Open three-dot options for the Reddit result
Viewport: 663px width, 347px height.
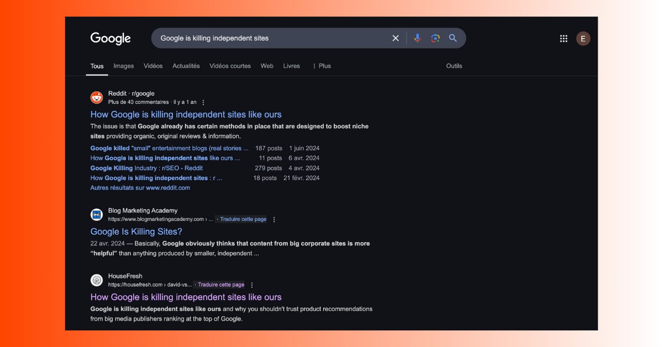point(203,102)
